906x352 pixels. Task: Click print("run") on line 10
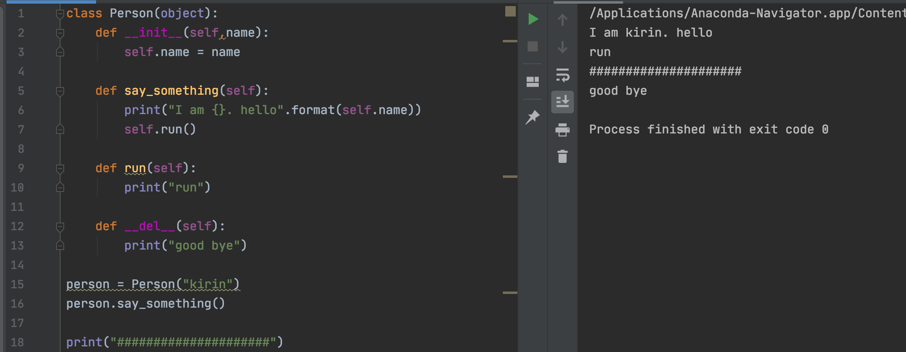[167, 187]
